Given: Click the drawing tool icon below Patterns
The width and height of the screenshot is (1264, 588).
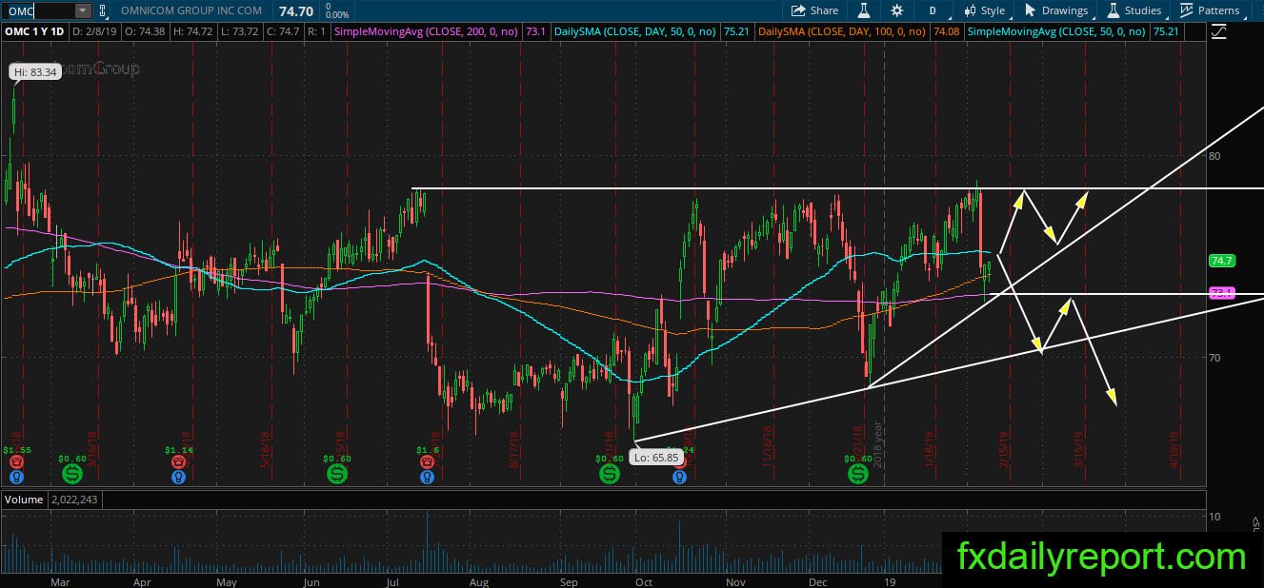Looking at the screenshot, I should click(1219, 31).
